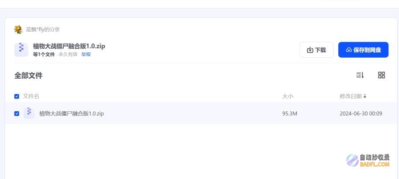Click the zip icon in the file row
The width and height of the screenshot is (399, 179).
29,113
